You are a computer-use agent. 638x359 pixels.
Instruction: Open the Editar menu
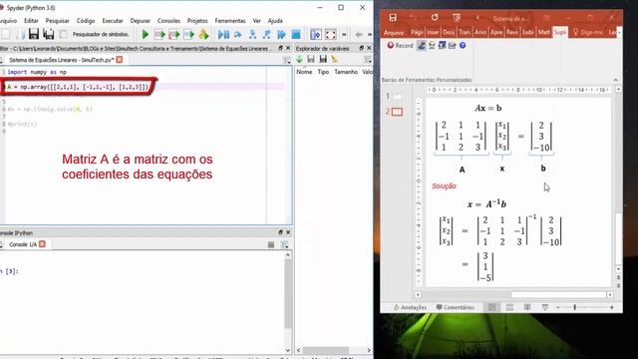coord(31,21)
